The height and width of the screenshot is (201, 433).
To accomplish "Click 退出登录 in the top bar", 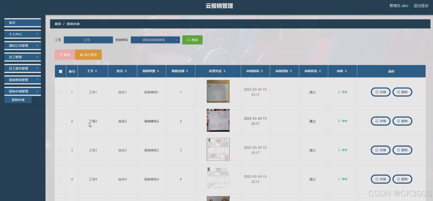I will click(x=421, y=6).
